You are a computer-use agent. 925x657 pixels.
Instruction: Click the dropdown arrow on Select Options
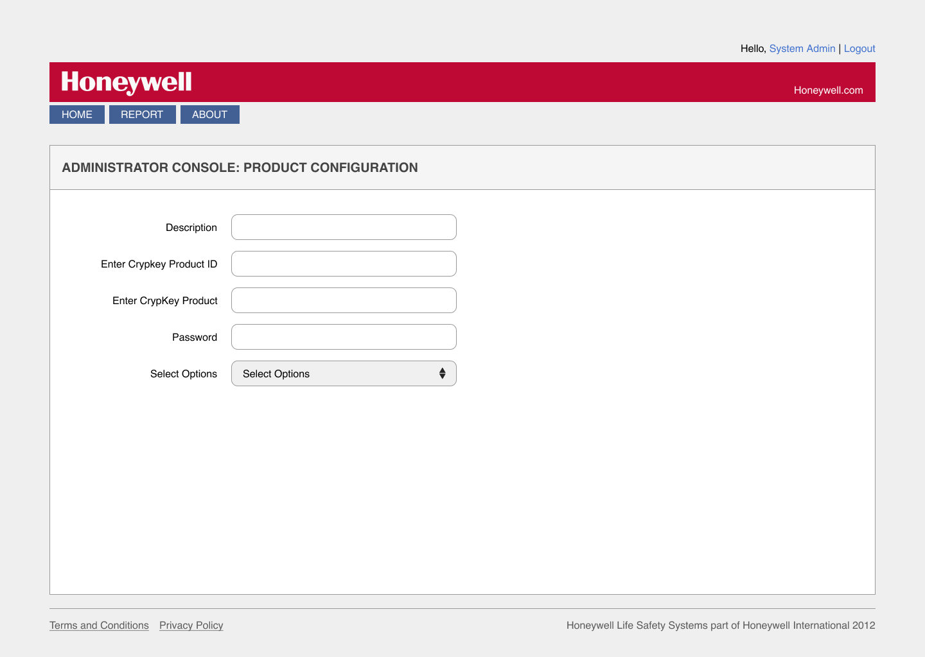click(442, 373)
